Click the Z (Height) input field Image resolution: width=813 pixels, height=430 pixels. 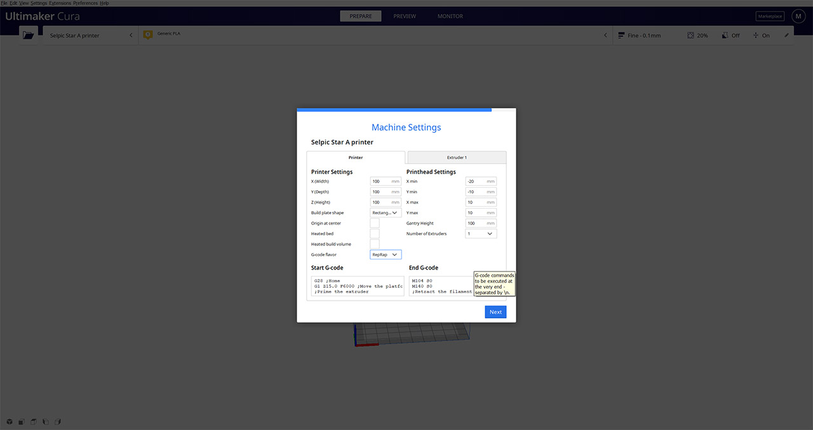[386, 202]
